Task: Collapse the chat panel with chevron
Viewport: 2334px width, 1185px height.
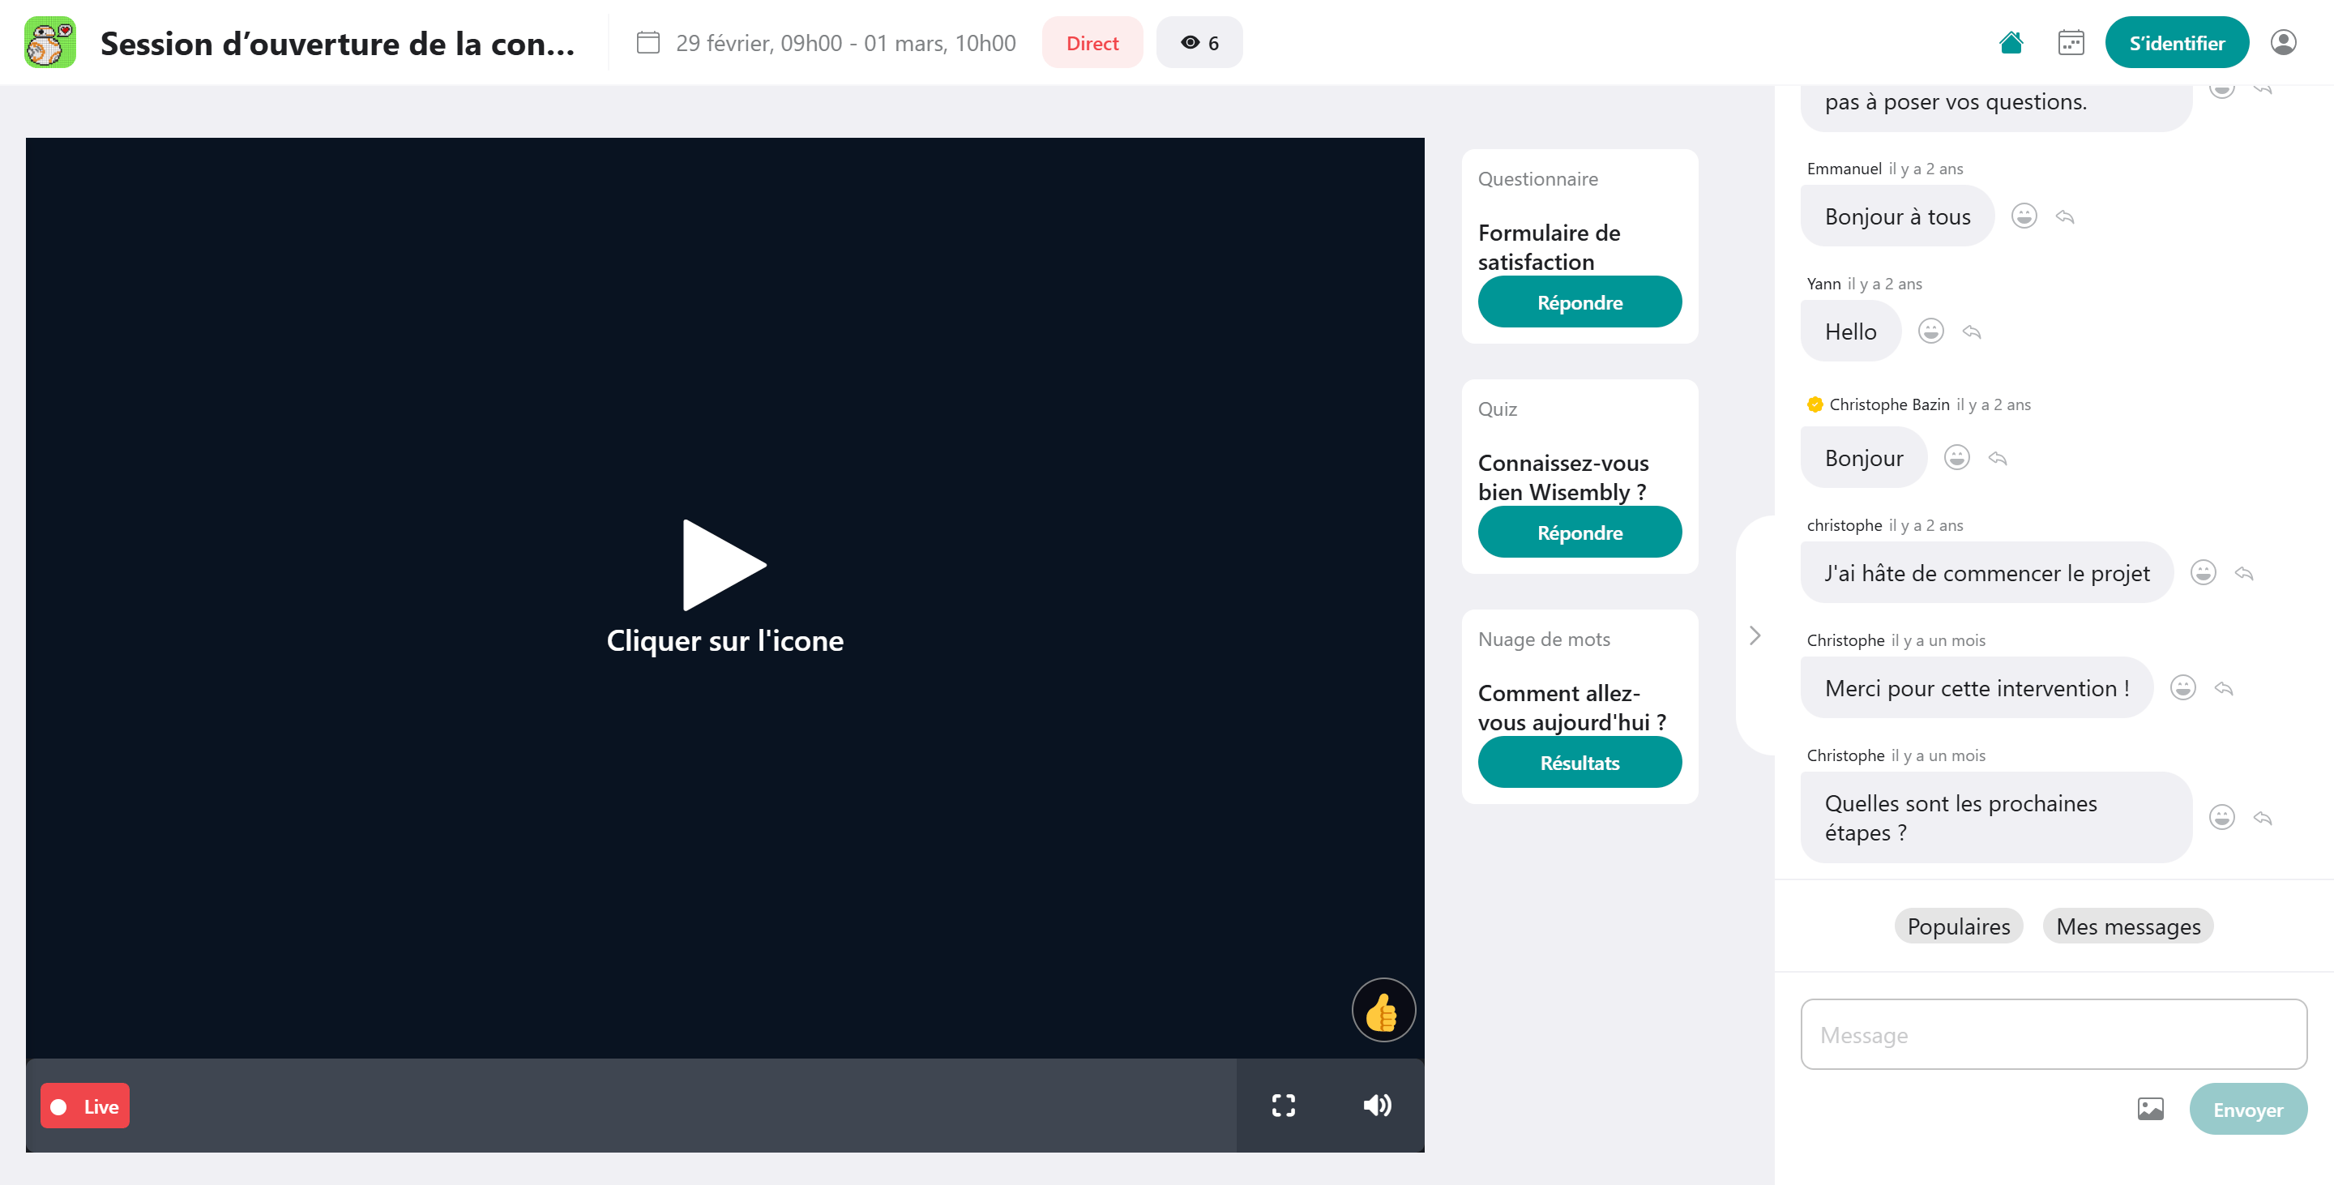Action: (1755, 635)
